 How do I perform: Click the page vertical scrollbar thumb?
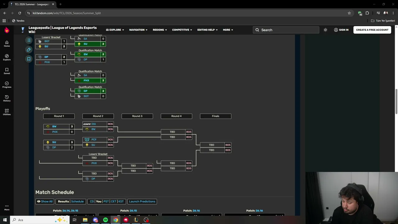(x=396, y=101)
